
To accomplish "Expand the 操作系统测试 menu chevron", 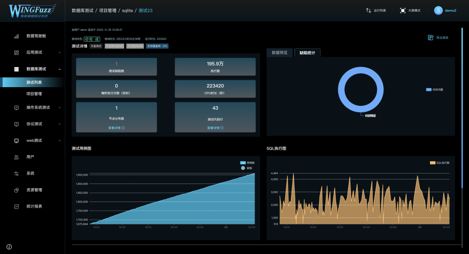I will pyautogui.click(x=59, y=108).
